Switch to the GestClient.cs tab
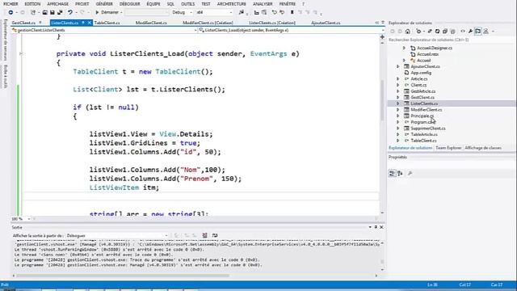The width and height of the screenshot is (517, 291). (23, 23)
